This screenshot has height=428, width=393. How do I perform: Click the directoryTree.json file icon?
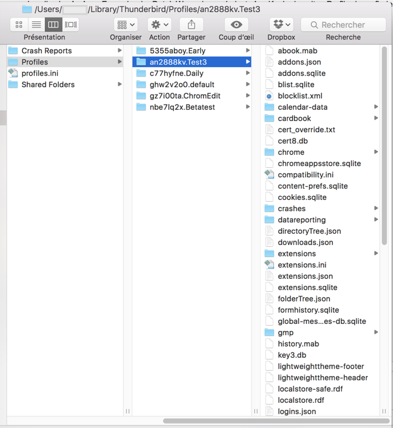coord(269,231)
